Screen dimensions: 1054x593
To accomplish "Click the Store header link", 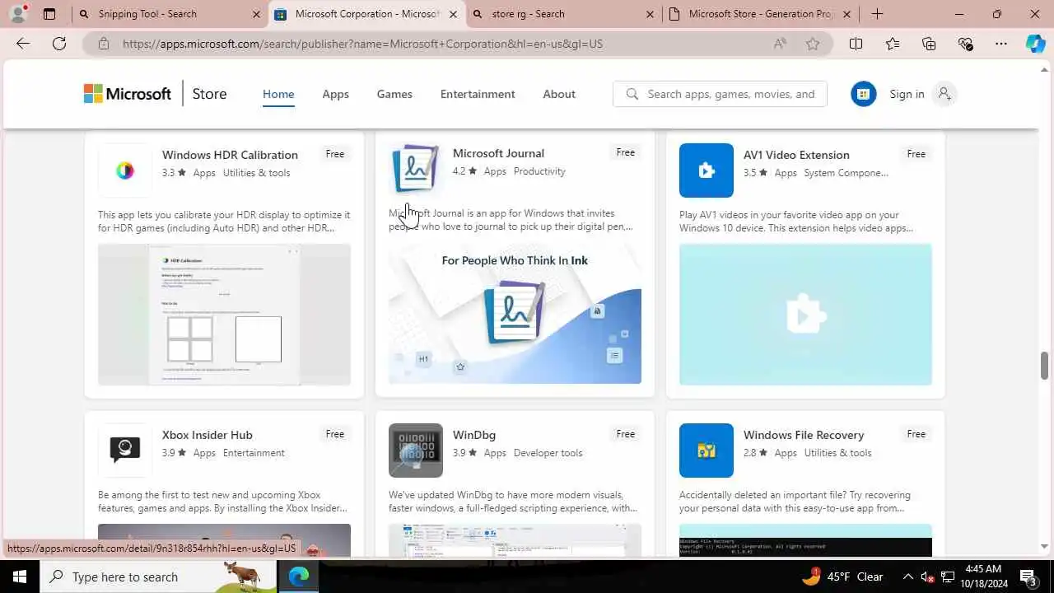I will 209,94.
